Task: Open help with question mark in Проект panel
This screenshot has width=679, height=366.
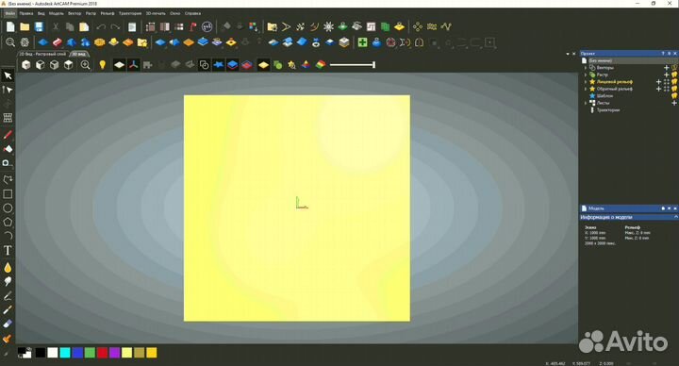Action: 663,53
